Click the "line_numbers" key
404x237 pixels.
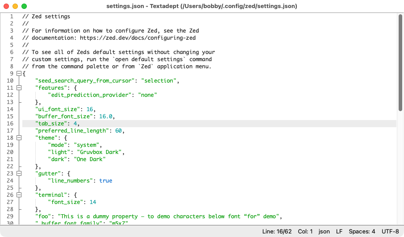coord(70,181)
